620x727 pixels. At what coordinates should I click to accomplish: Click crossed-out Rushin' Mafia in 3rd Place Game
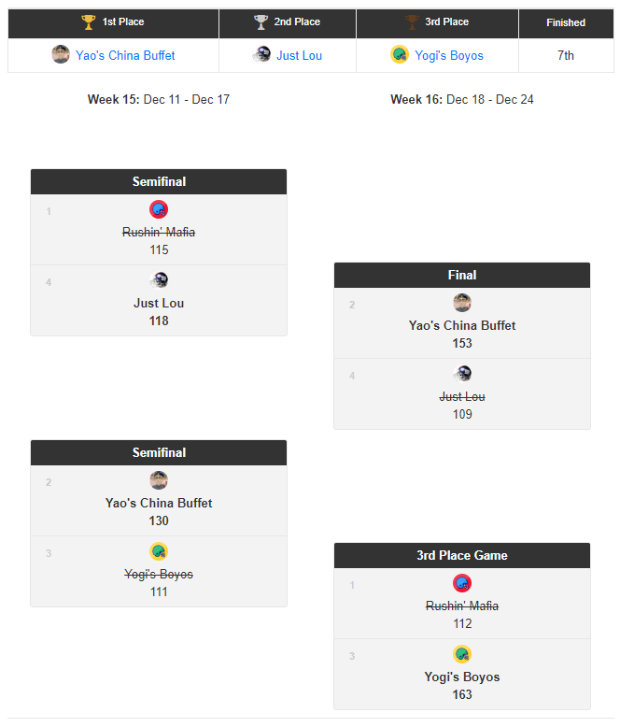(462, 606)
